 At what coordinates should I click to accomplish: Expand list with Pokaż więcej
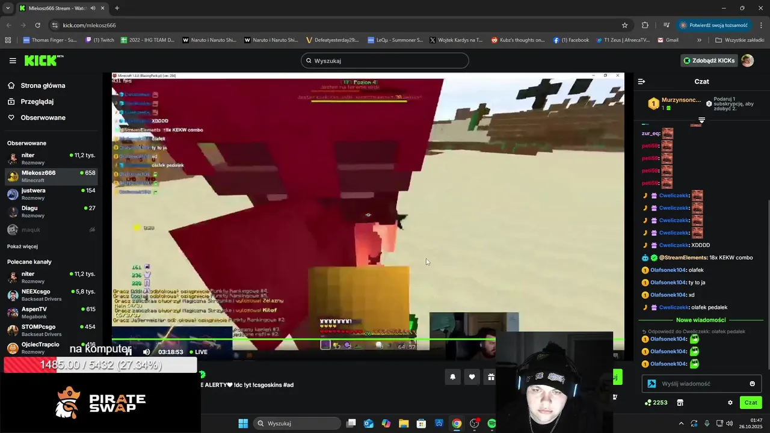23,247
